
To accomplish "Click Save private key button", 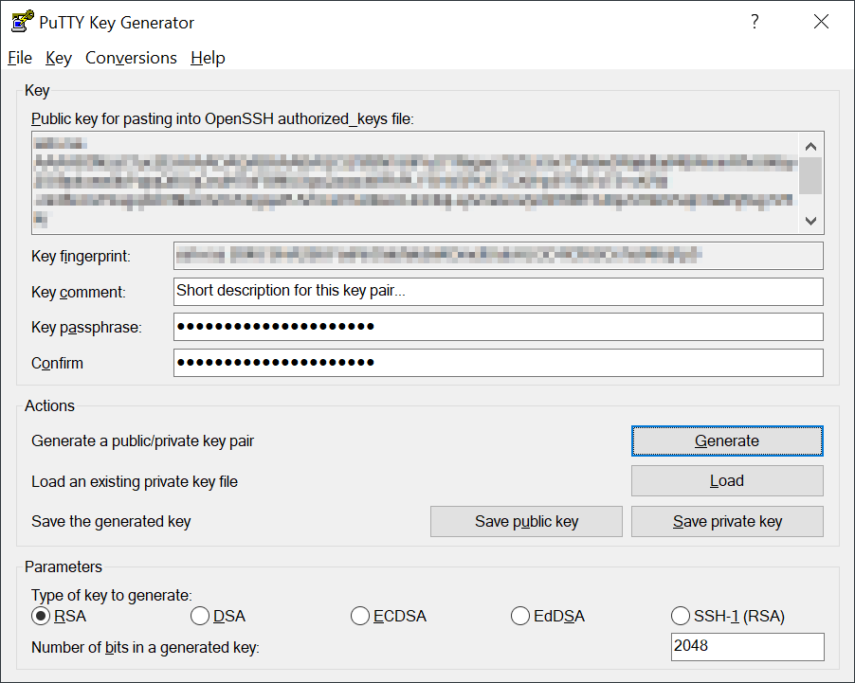I will click(727, 522).
